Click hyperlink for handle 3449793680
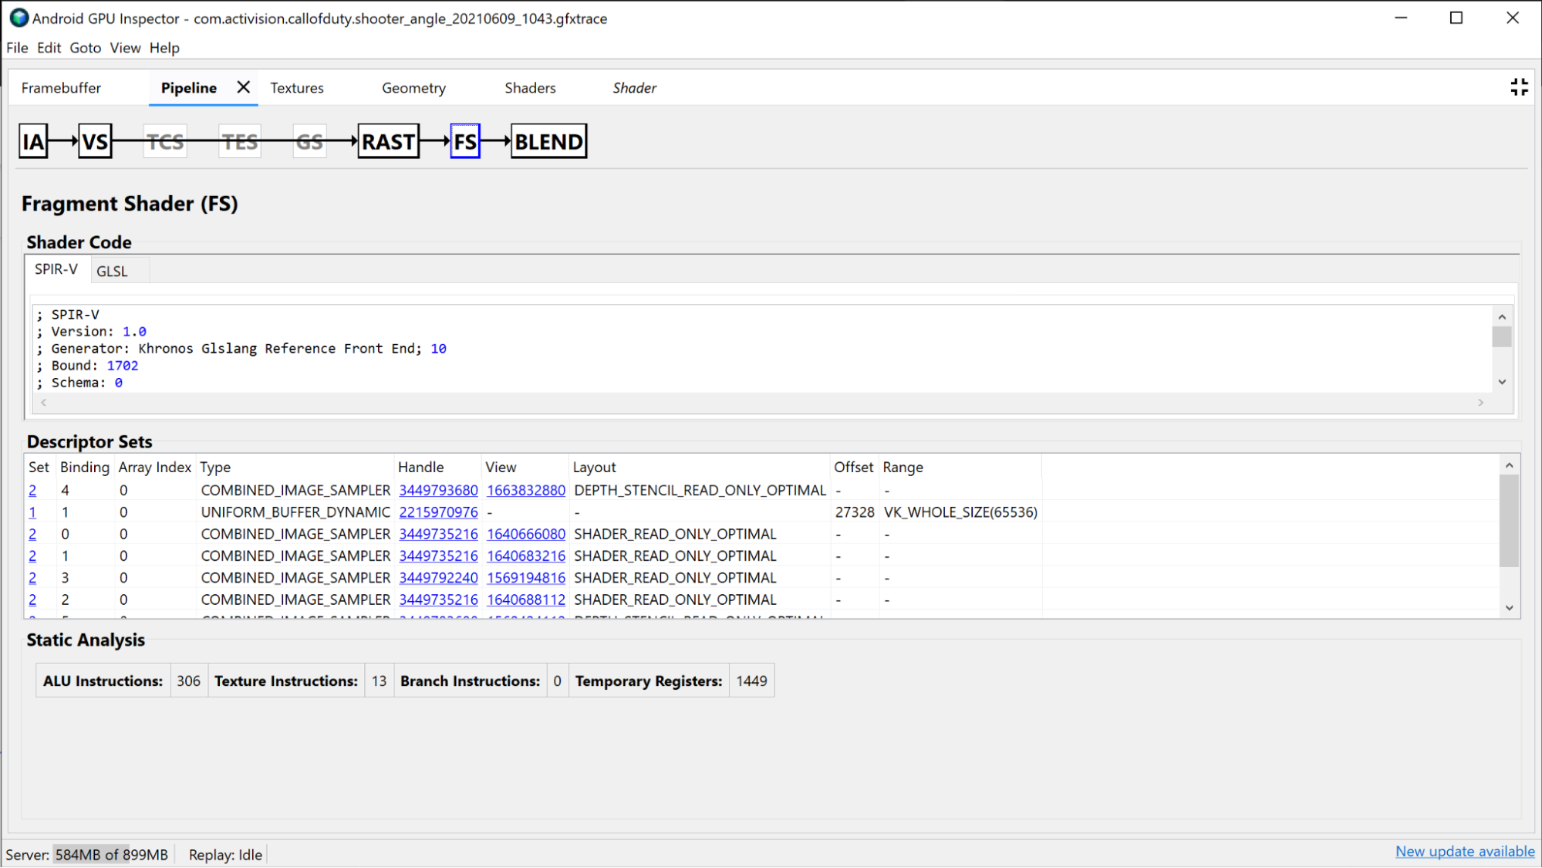Screen dimensions: 1542x868 pyautogui.click(x=438, y=490)
